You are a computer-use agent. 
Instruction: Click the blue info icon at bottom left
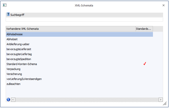(8, 100)
